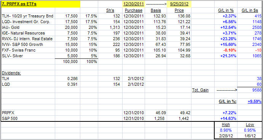Select the 9/25/2012 end date header cell
Screen dimensions: 263x140
point(179,4)
